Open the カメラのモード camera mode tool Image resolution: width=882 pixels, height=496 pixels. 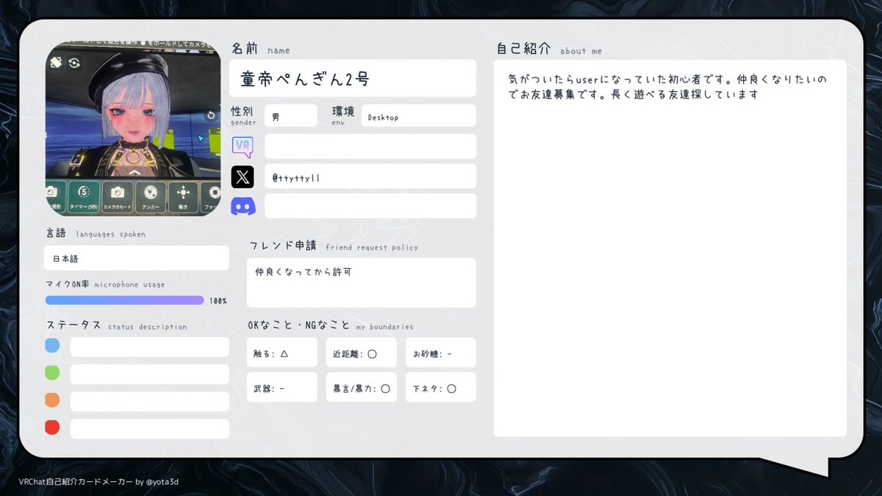(x=118, y=193)
